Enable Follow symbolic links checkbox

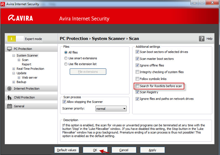coord(137,79)
